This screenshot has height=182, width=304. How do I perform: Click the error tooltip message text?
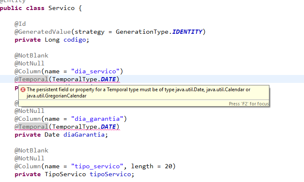click(138, 92)
